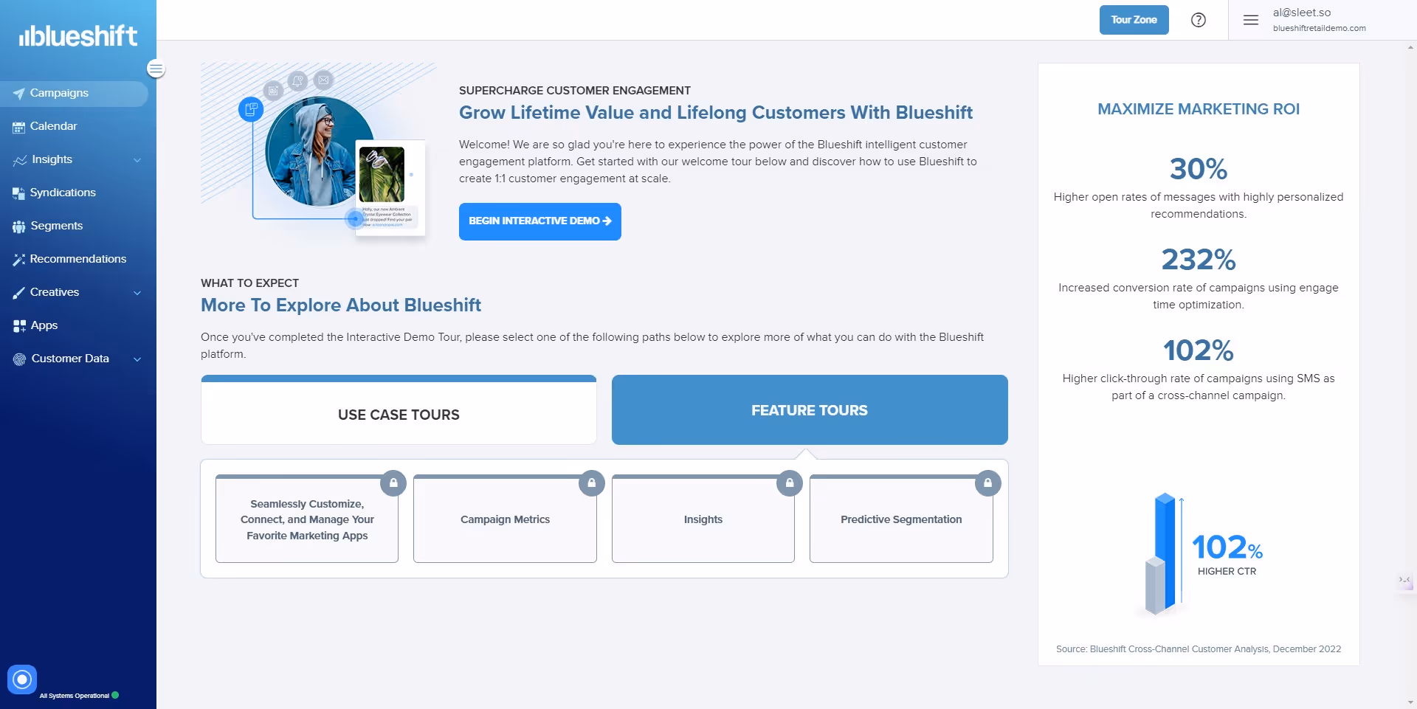Click lock icon on Predictive Segmentation card
The height and width of the screenshot is (709, 1417).
987,483
